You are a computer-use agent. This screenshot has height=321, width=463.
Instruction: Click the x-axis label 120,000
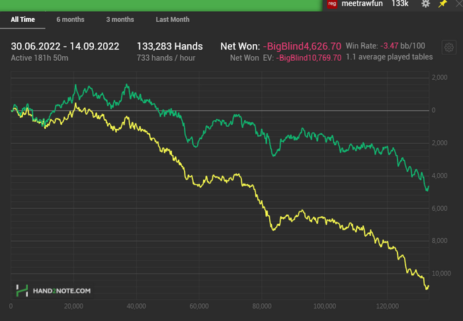(388, 306)
